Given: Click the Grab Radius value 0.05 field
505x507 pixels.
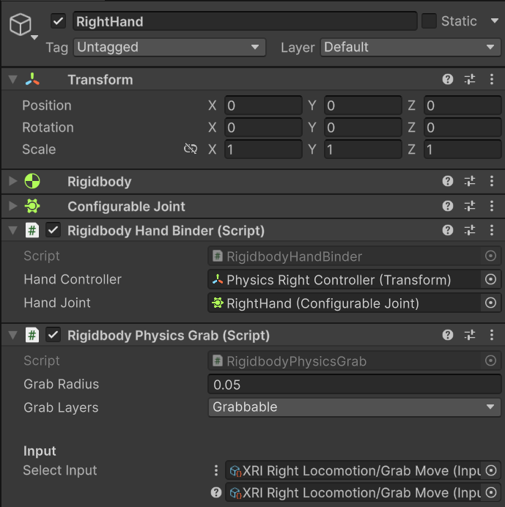Looking at the screenshot, I should coord(355,384).
